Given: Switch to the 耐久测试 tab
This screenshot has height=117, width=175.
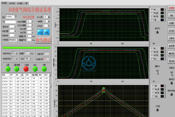Looking at the screenshot, I should [x=12, y=3].
